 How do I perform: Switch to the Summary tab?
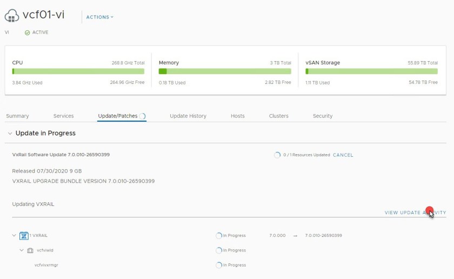(x=17, y=116)
